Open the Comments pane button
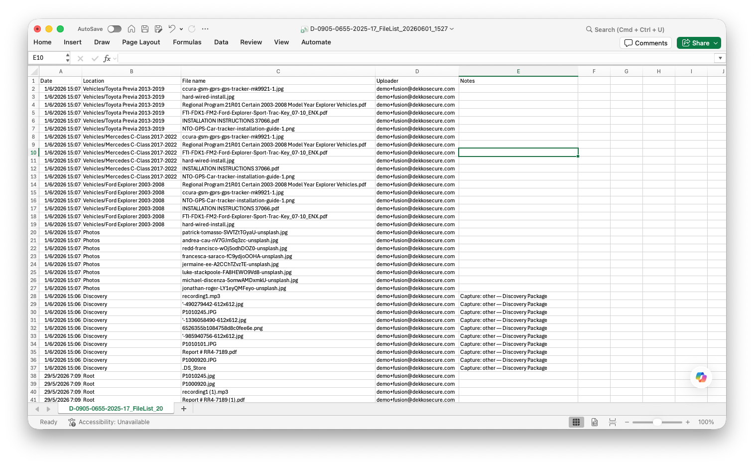Image resolution: width=754 pixels, height=466 pixels. click(x=646, y=43)
